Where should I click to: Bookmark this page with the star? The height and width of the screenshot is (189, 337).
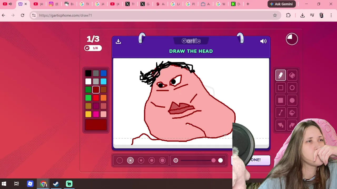tap(275, 15)
